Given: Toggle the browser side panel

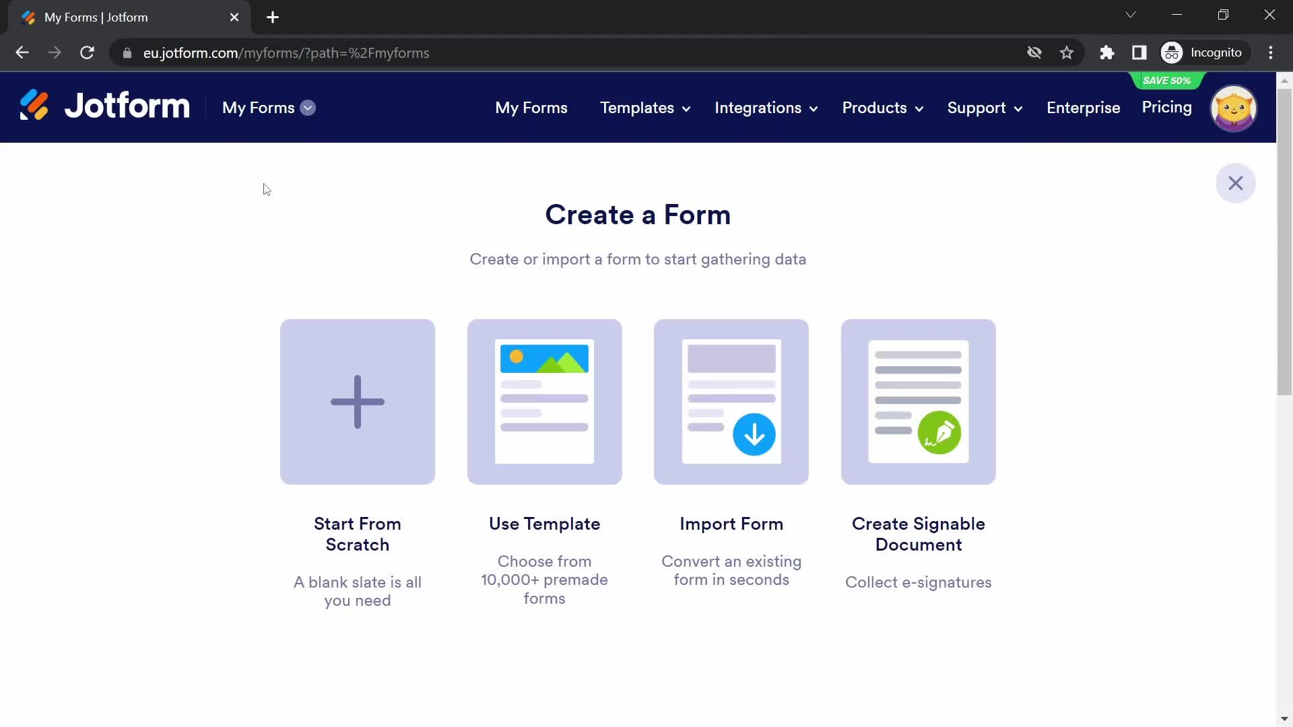Looking at the screenshot, I should 1139,53.
